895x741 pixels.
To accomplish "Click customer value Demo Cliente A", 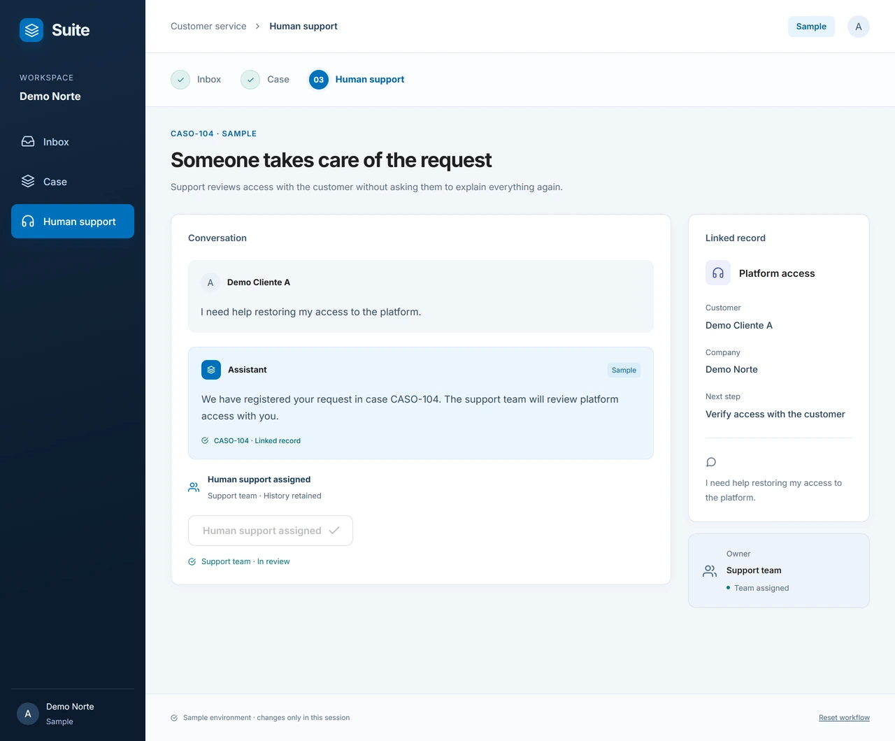I will 739,326.
